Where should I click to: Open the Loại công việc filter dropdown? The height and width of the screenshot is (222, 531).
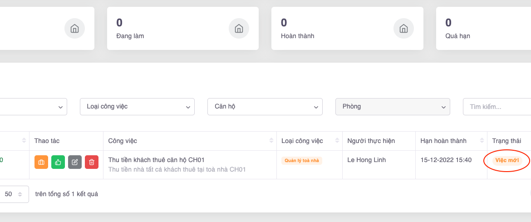point(137,107)
